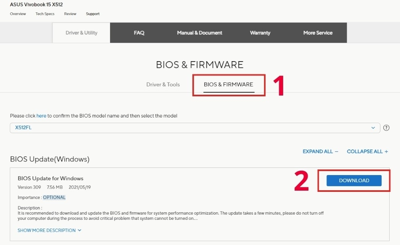
Task: Click EXPAND ALL
Action: pos(320,151)
